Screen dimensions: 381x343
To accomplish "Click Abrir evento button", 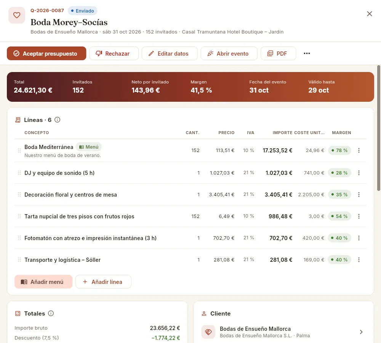I will tap(229, 53).
